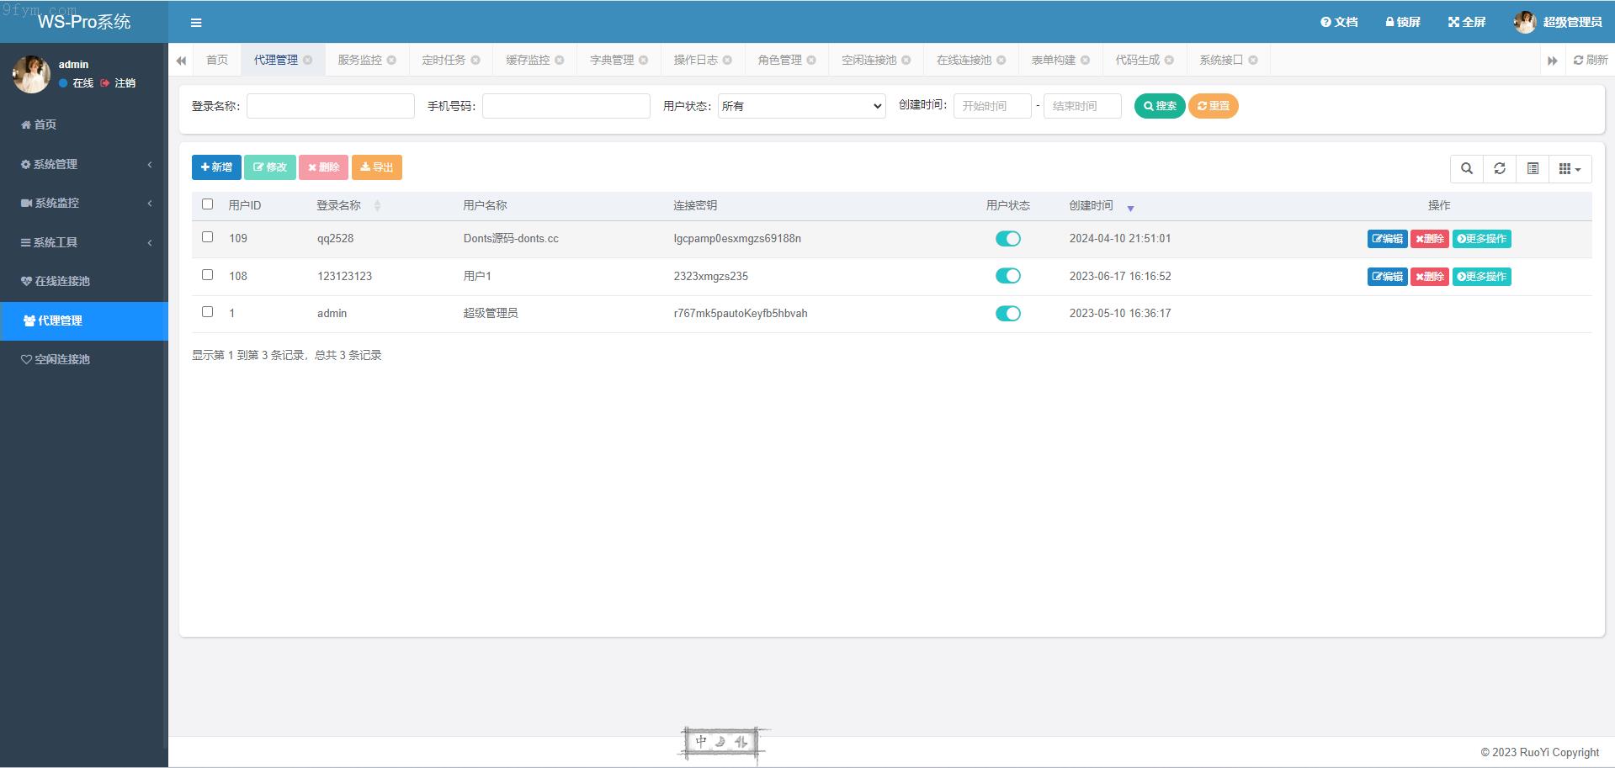Click the hamburger menu collapse icon
Screen dimensions: 1615x768
pos(196,23)
